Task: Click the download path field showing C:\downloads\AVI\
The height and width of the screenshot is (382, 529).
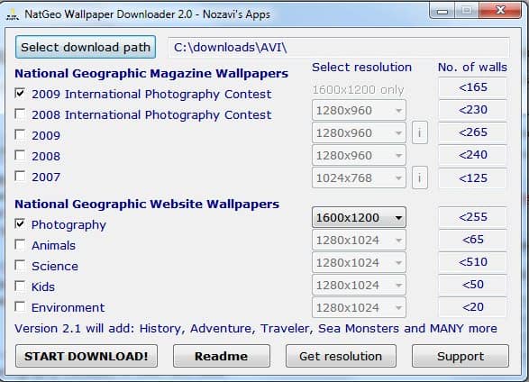Action: point(338,47)
